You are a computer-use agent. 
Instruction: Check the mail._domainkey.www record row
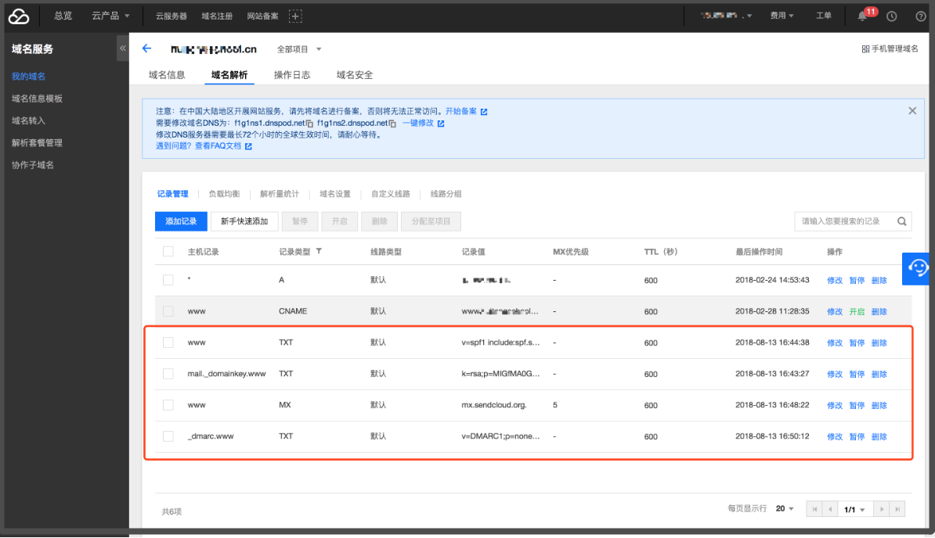coord(168,374)
